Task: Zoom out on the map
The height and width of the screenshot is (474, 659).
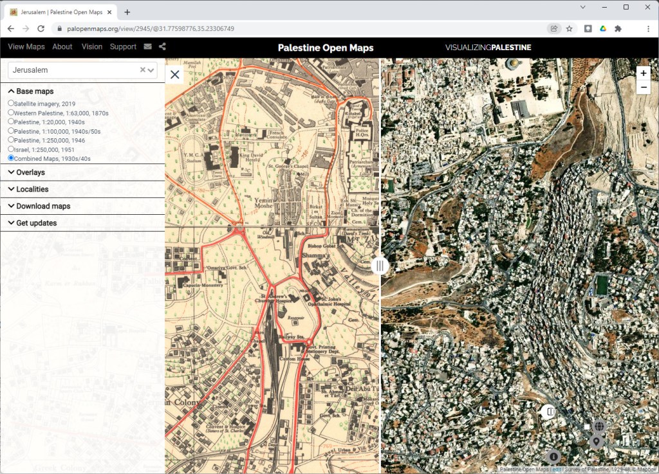Action: point(644,87)
